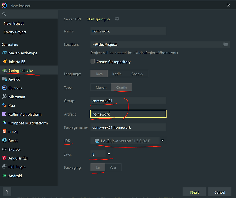Click the Ktor generator icon

coord(4,105)
